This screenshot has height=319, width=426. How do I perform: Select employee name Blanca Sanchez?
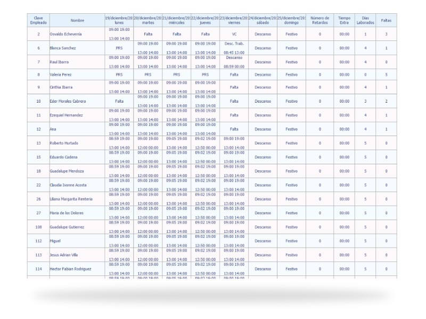coord(62,48)
